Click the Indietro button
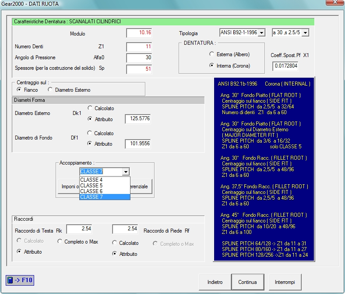Image resolution: width=345 pixels, height=294 pixels. point(215,282)
